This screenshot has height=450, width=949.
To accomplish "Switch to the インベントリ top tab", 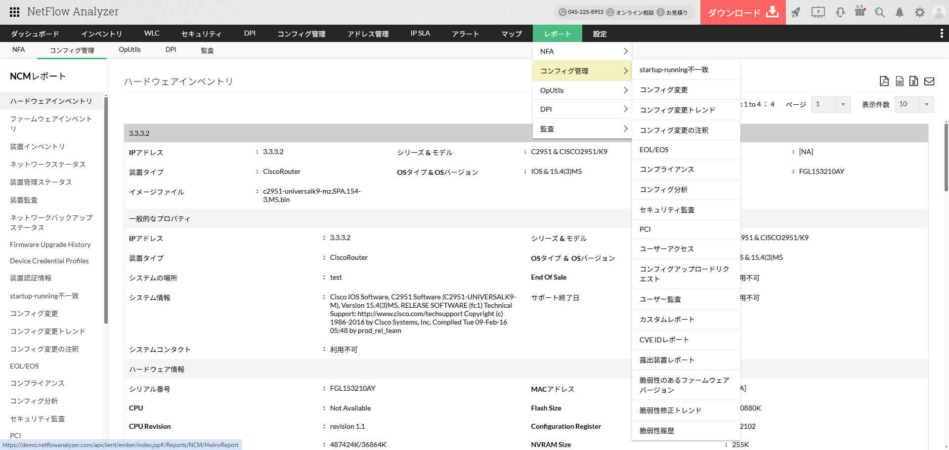I will [101, 34].
